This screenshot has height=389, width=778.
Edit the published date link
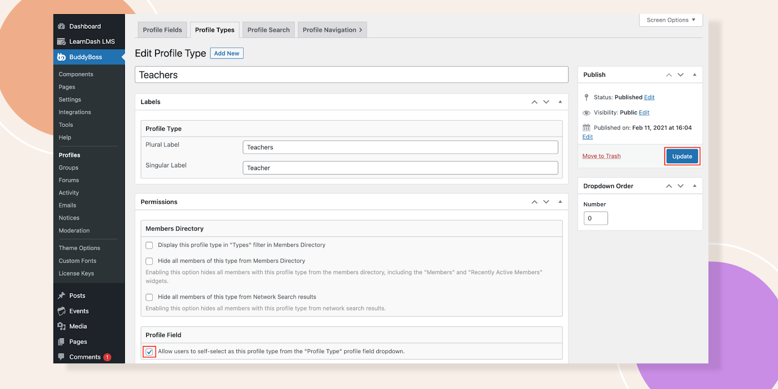click(587, 137)
